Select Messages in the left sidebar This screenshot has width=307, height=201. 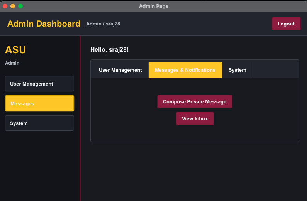[39, 103]
